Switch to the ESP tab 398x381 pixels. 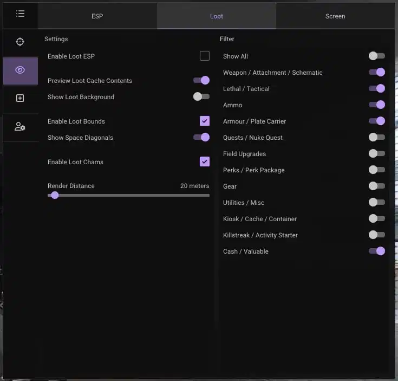[97, 16]
